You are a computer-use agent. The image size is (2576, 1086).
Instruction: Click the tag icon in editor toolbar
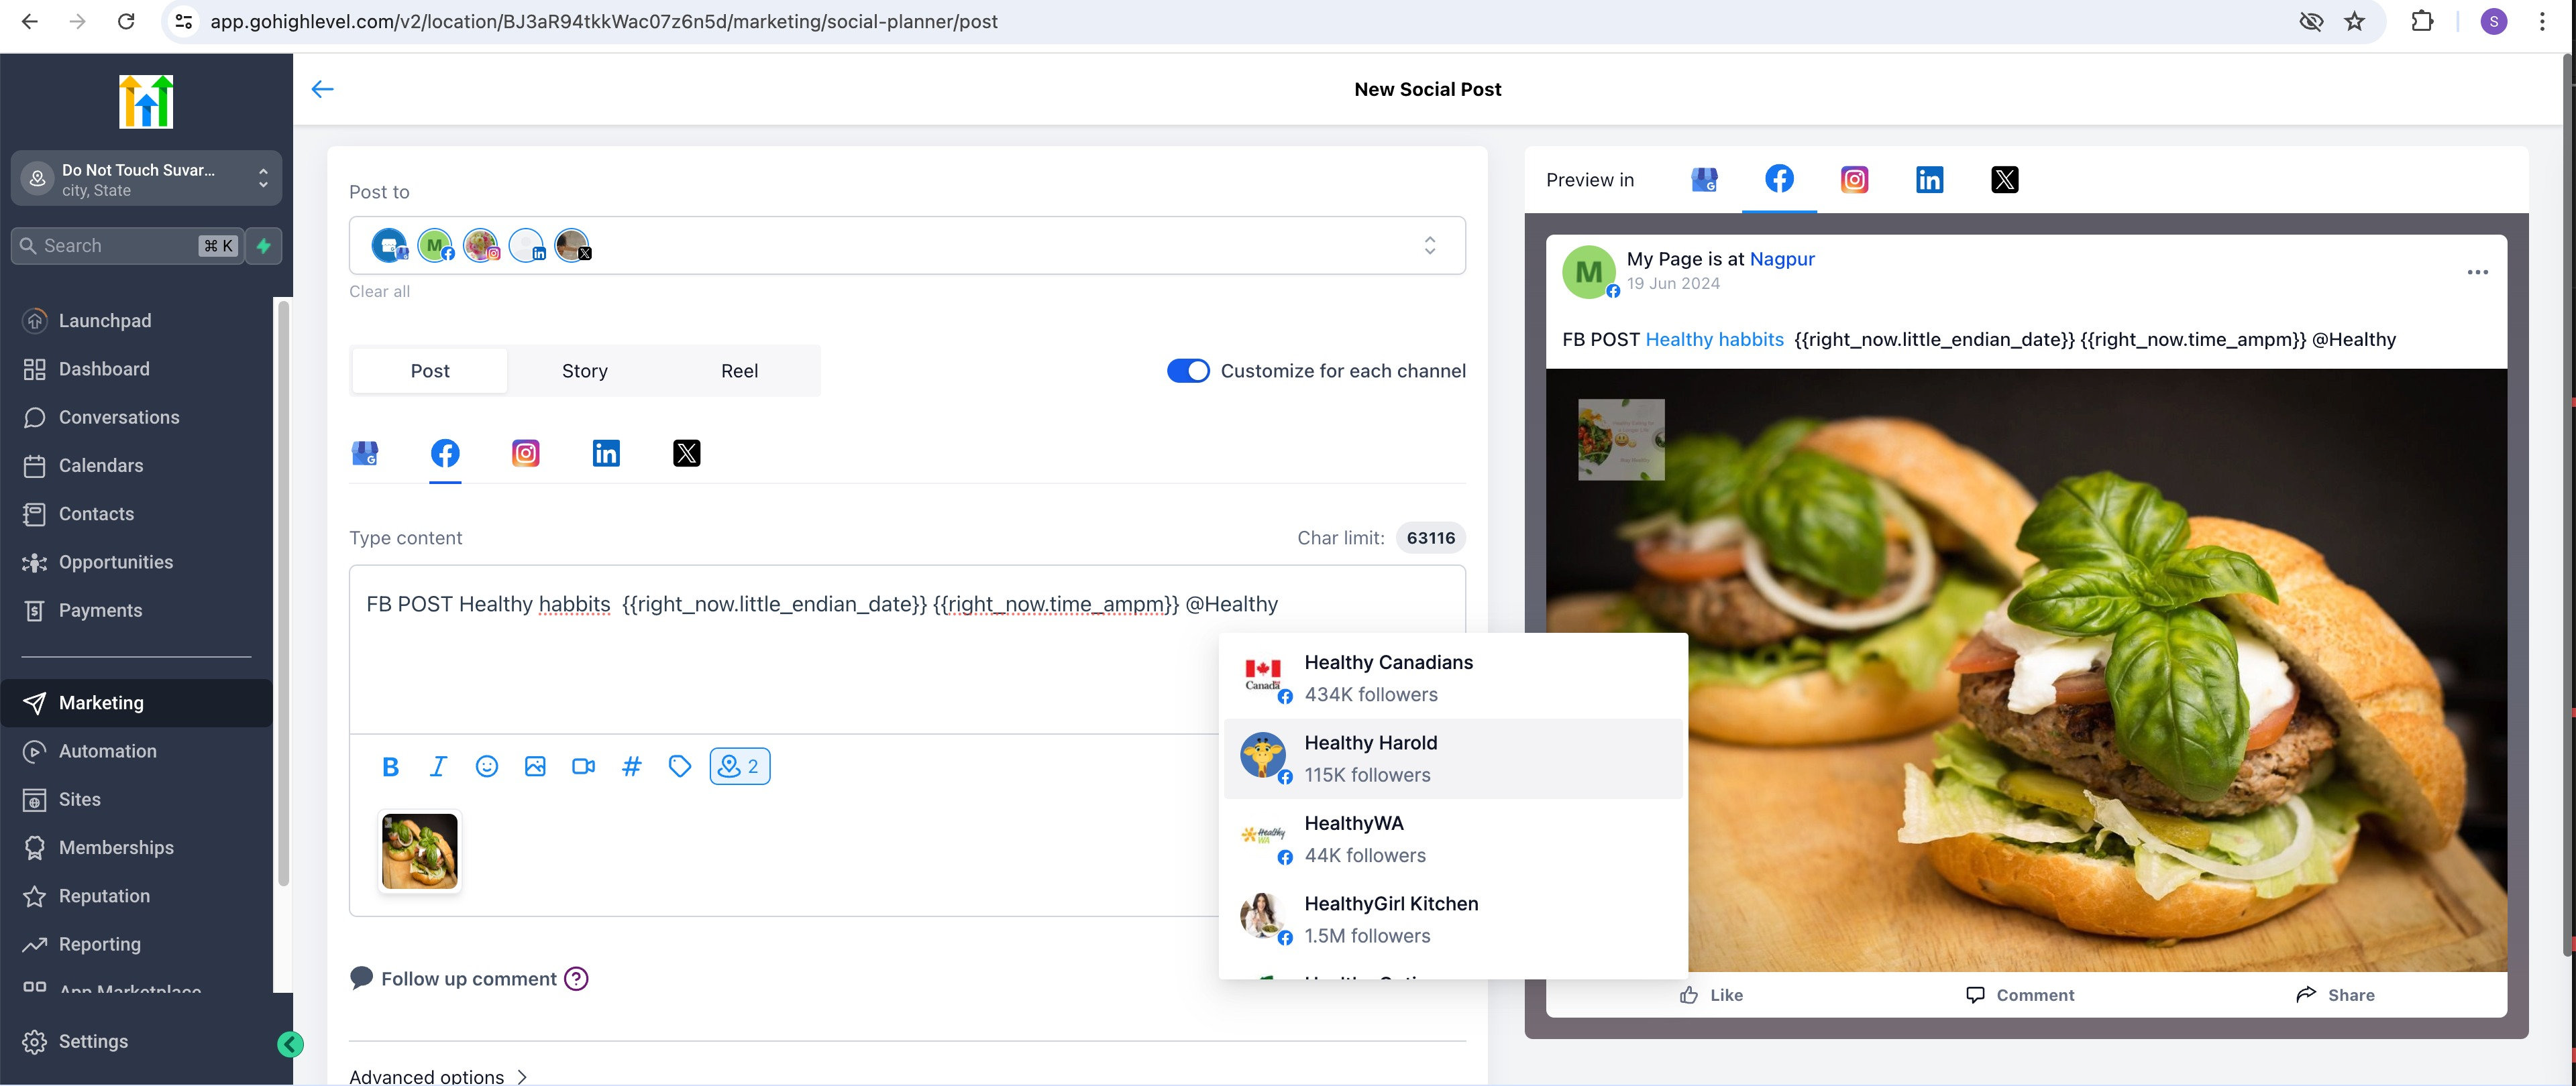tap(679, 766)
